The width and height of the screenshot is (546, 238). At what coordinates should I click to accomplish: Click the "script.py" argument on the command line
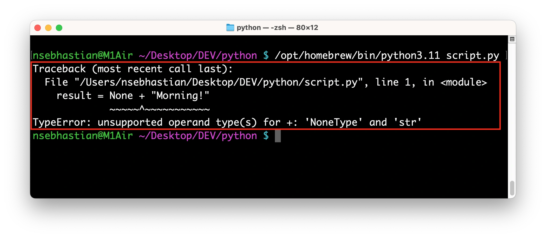pos(472,56)
